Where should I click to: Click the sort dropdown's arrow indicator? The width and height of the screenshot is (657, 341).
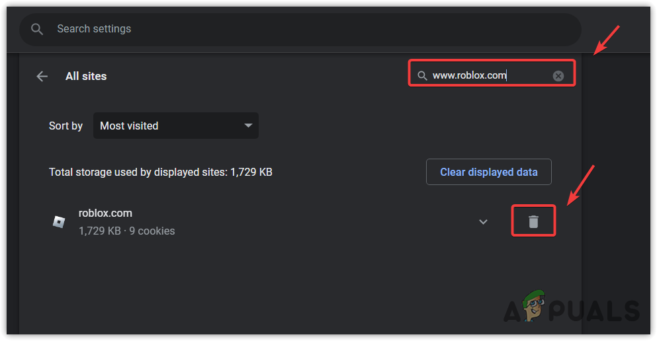click(248, 126)
